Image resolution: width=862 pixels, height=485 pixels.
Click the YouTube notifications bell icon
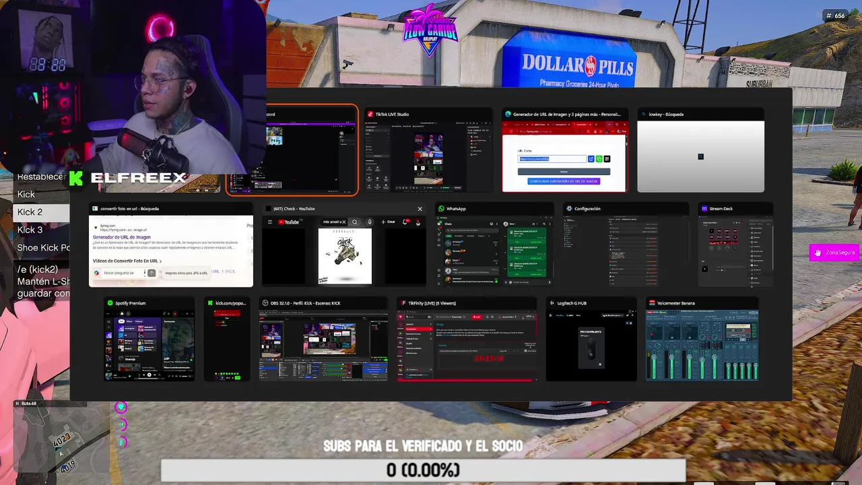point(405,222)
